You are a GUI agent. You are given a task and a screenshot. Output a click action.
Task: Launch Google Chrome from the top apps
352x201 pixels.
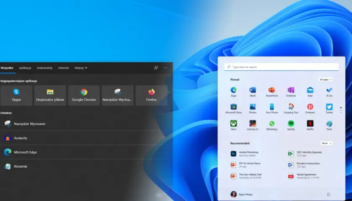[x=84, y=95]
